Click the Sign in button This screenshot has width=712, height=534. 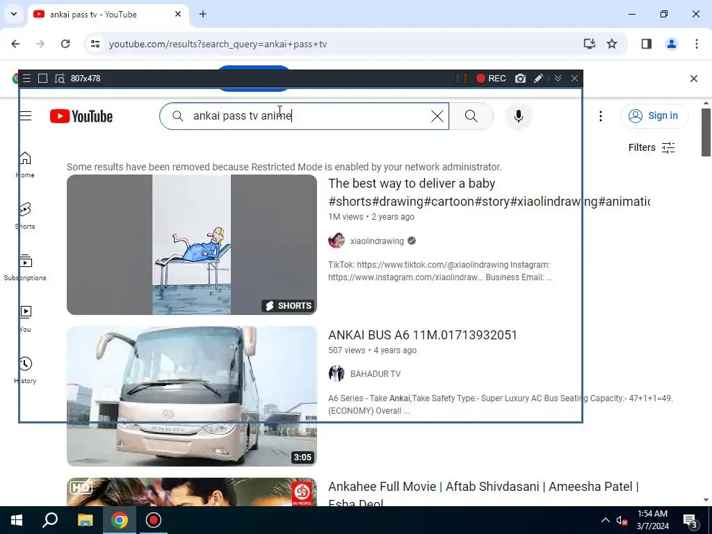tap(654, 116)
